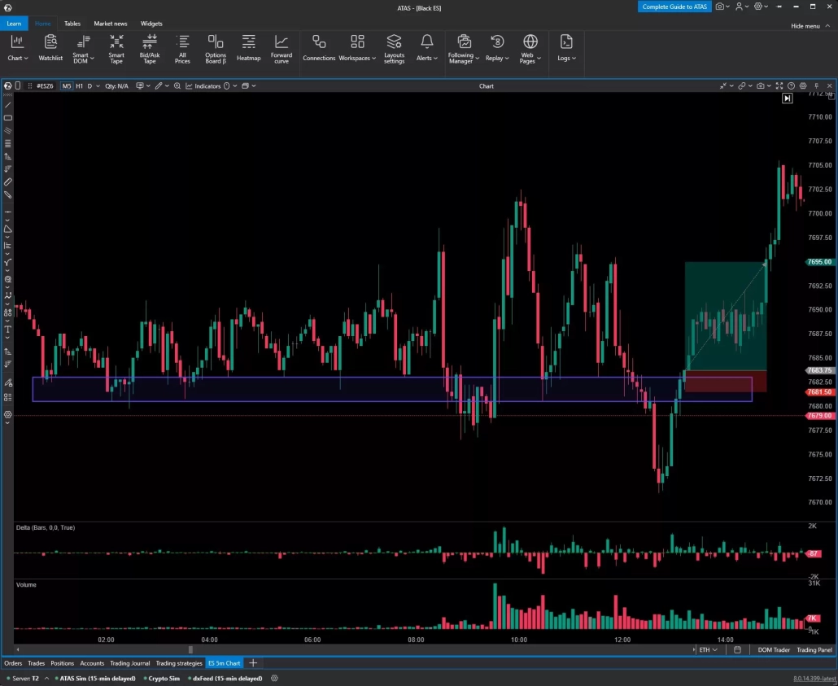Click the status bar settings gear
Screen dimensions: 838x686
pos(274,678)
